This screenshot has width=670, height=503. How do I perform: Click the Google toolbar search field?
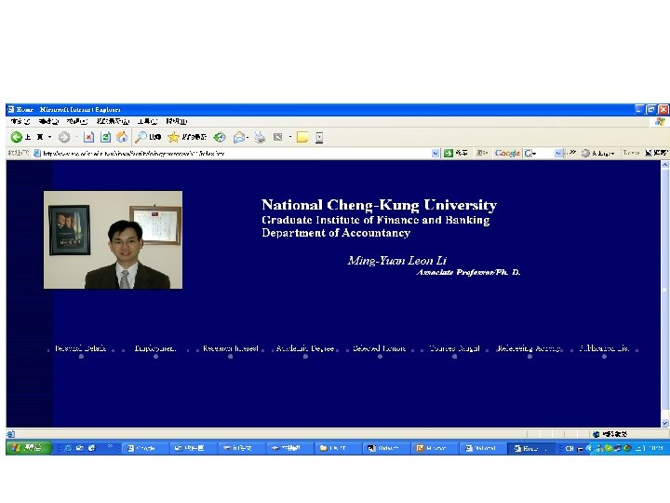[544, 153]
